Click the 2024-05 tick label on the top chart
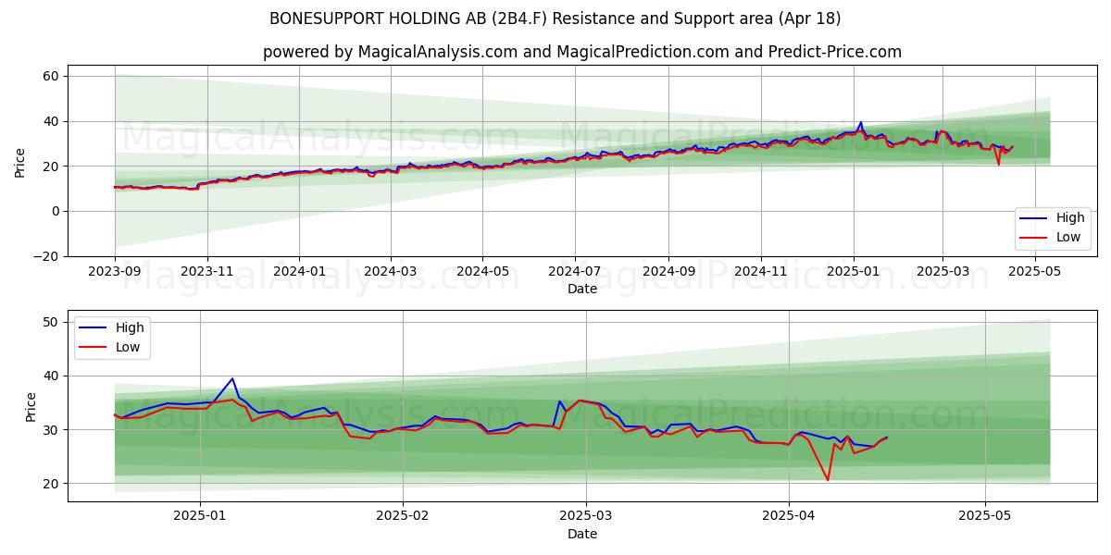 481,273
